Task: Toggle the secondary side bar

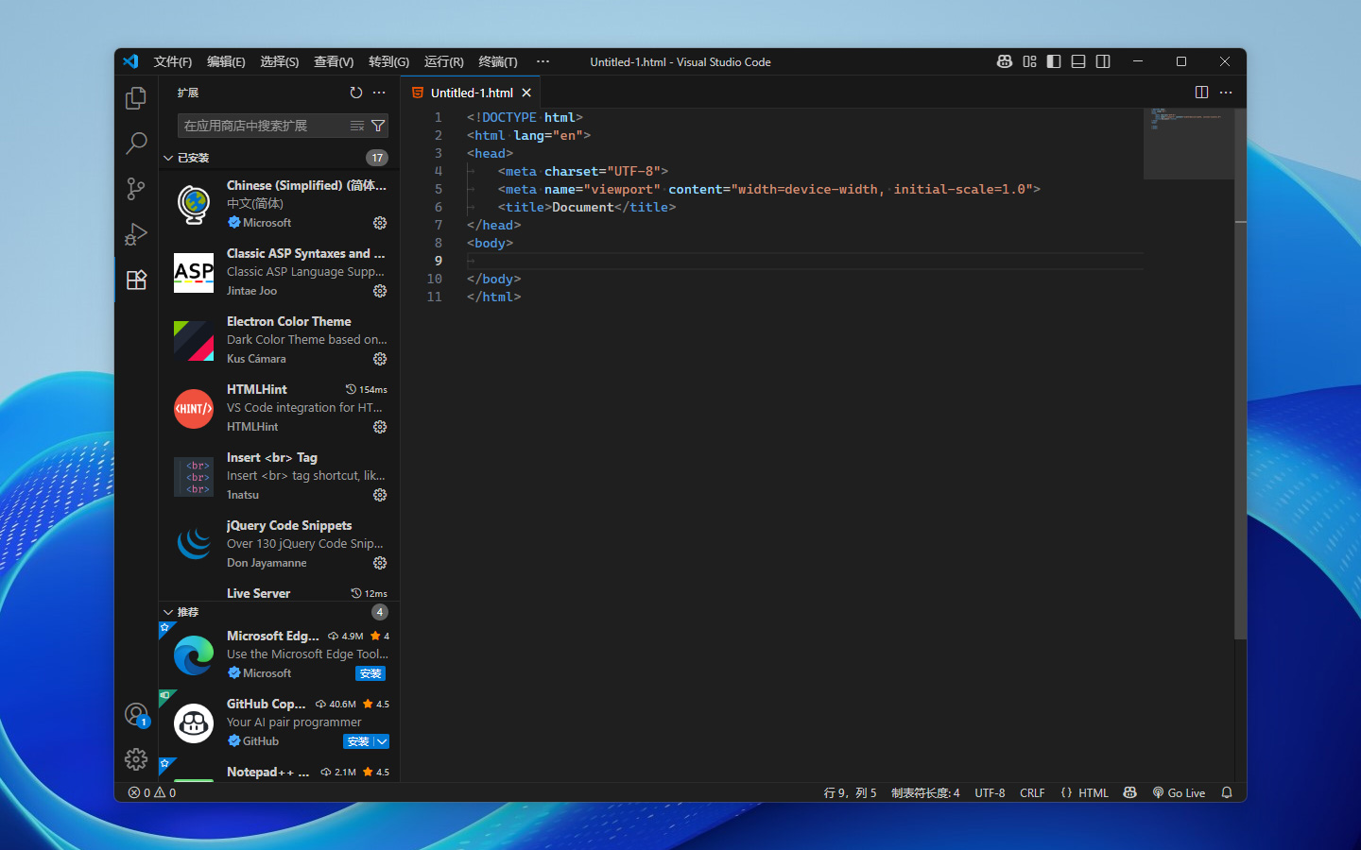Action: (1103, 61)
